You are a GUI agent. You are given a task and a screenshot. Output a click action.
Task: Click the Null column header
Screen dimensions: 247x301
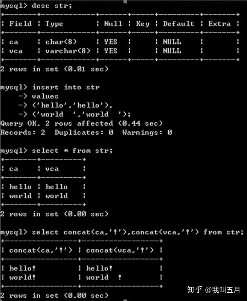coord(113,24)
